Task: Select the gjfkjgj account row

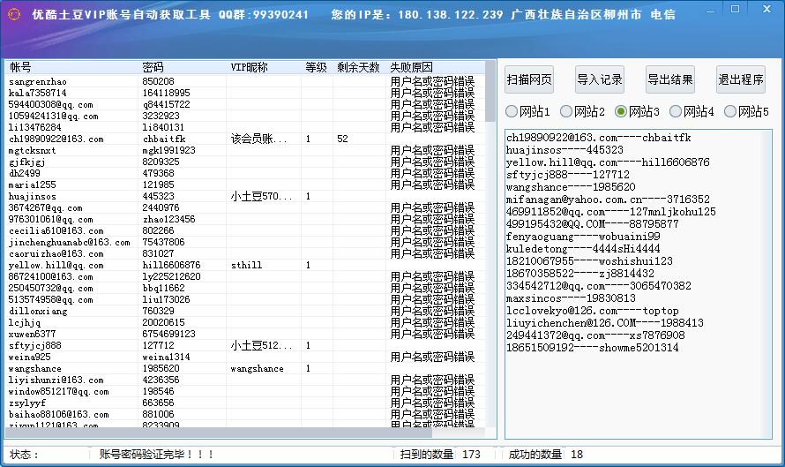Action: (245, 162)
